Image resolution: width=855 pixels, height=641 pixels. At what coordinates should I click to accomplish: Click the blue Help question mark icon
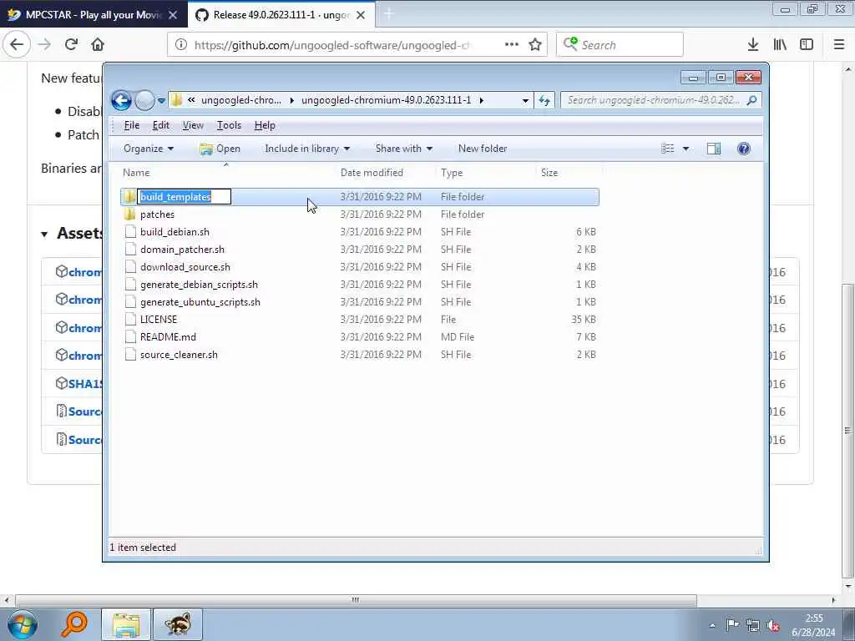click(744, 149)
